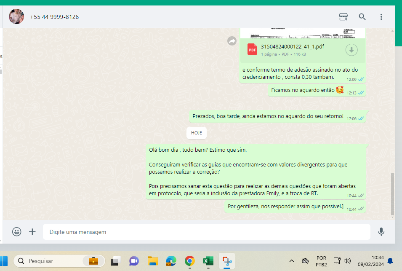This screenshot has height=271, width=402.
Task: Forward the PDF message using arrow icon
Action: point(232,41)
